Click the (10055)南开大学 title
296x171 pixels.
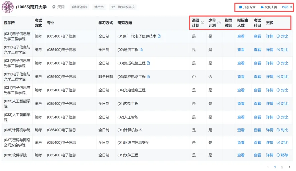click(31, 7)
